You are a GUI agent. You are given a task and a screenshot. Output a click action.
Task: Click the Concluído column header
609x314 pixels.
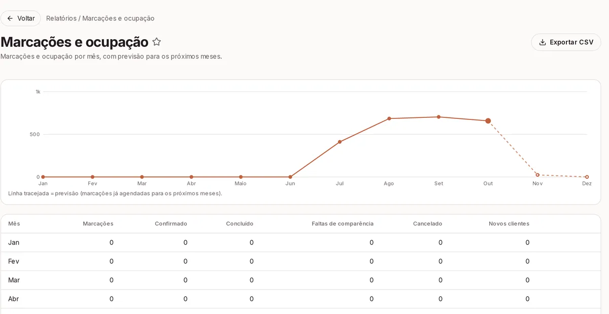240,224
